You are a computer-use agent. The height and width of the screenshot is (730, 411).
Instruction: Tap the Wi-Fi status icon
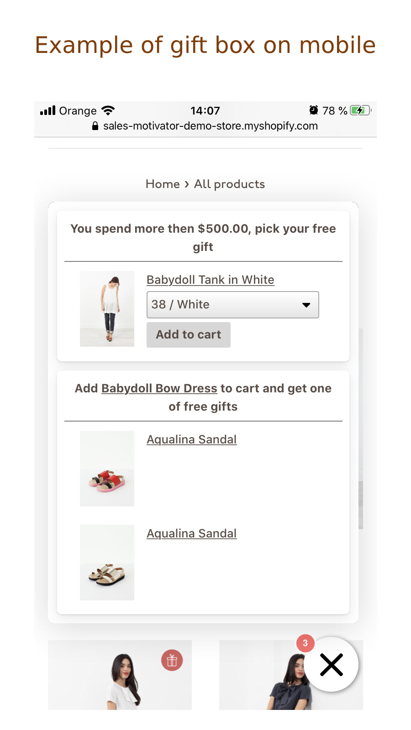tap(108, 110)
